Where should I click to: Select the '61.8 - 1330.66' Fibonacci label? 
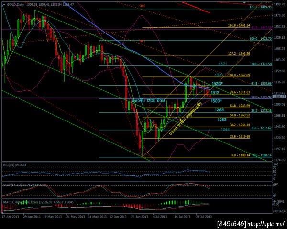(x=261, y=83)
